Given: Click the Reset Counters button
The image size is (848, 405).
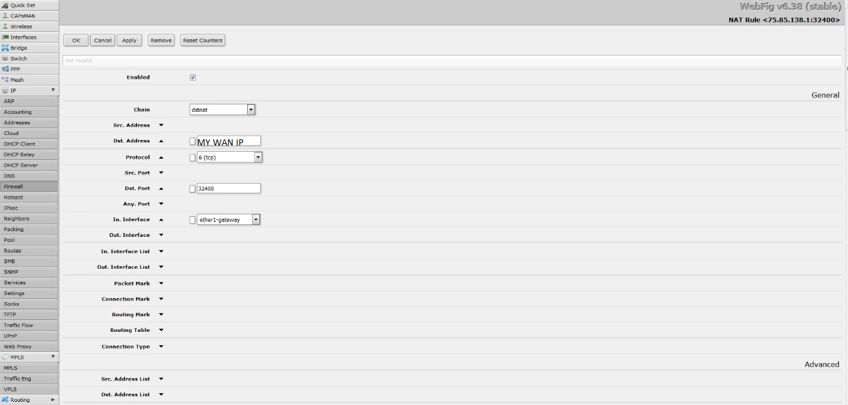Looking at the screenshot, I should point(202,40).
